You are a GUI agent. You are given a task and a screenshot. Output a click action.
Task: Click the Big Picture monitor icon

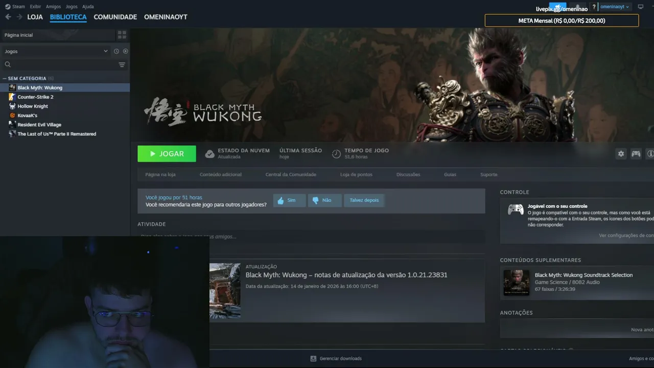click(x=640, y=7)
